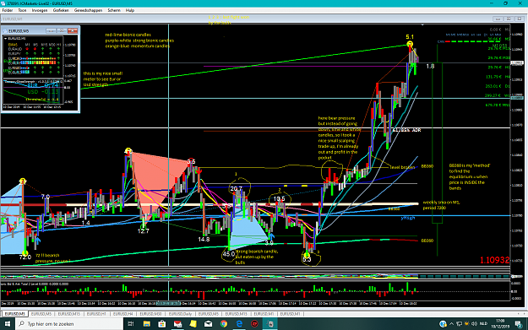The width and height of the screenshot is (528, 330).
Task: Open the Folder menu
Action: (8, 10)
